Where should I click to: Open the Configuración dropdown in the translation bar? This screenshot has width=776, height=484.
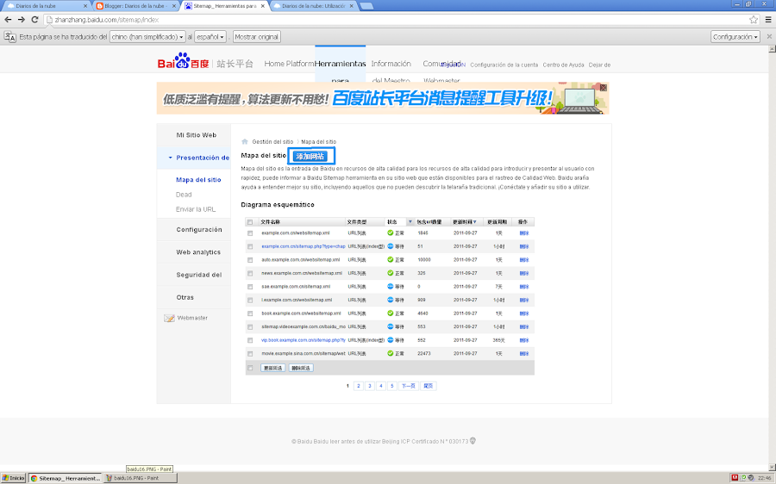[735, 36]
